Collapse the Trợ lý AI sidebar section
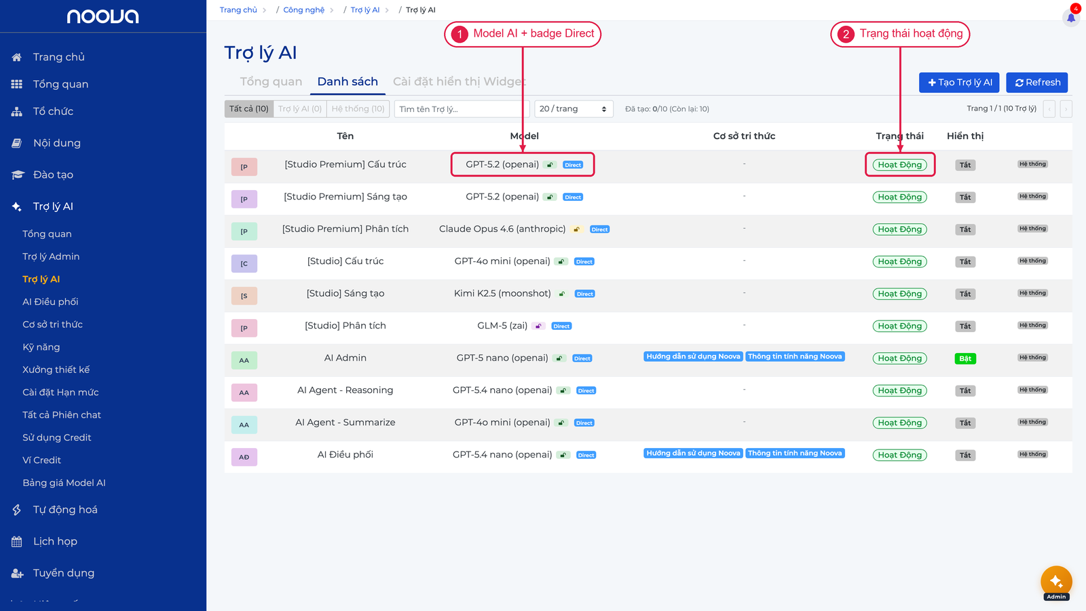 click(53, 206)
